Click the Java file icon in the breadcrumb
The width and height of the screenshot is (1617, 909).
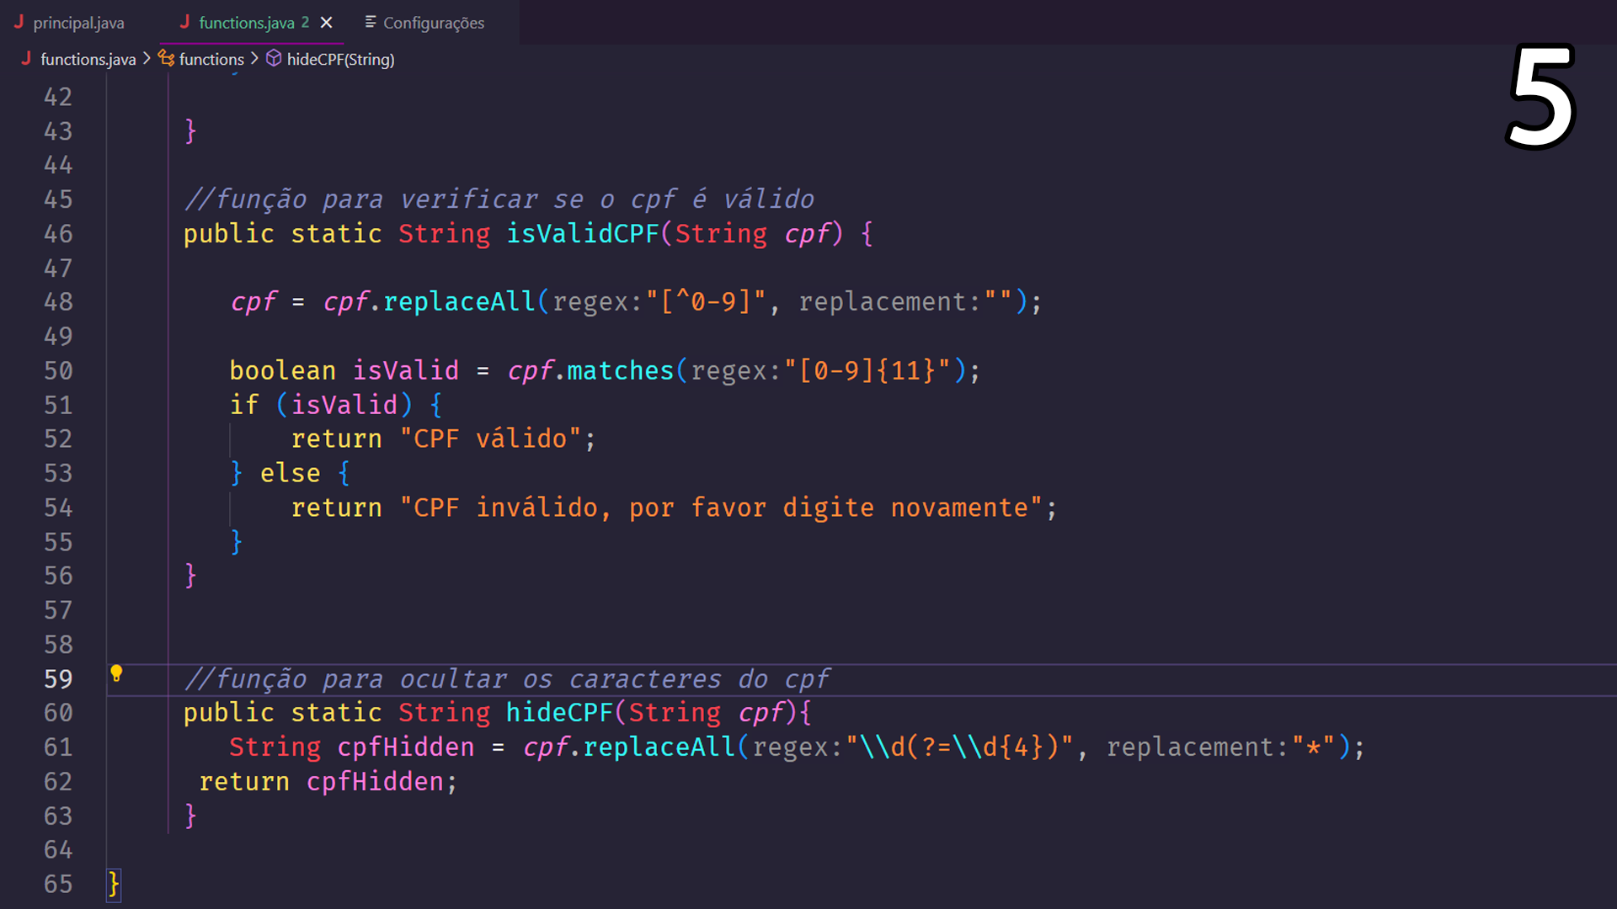coord(26,58)
